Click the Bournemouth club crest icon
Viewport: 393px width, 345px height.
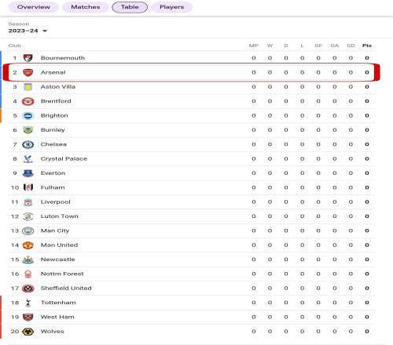(28, 58)
